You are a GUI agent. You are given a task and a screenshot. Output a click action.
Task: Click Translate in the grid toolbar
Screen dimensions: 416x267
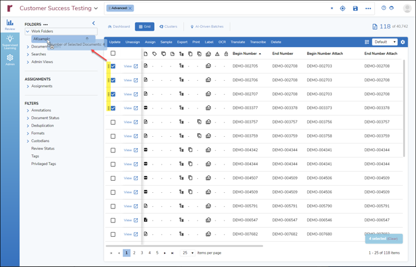(x=238, y=42)
